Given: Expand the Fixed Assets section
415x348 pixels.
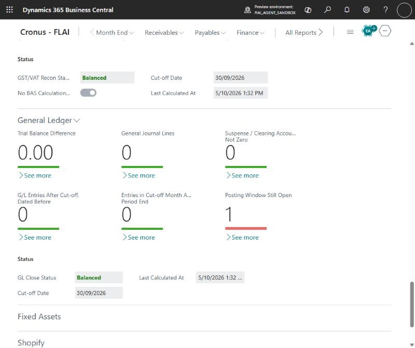Looking at the screenshot, I should 39,316.
